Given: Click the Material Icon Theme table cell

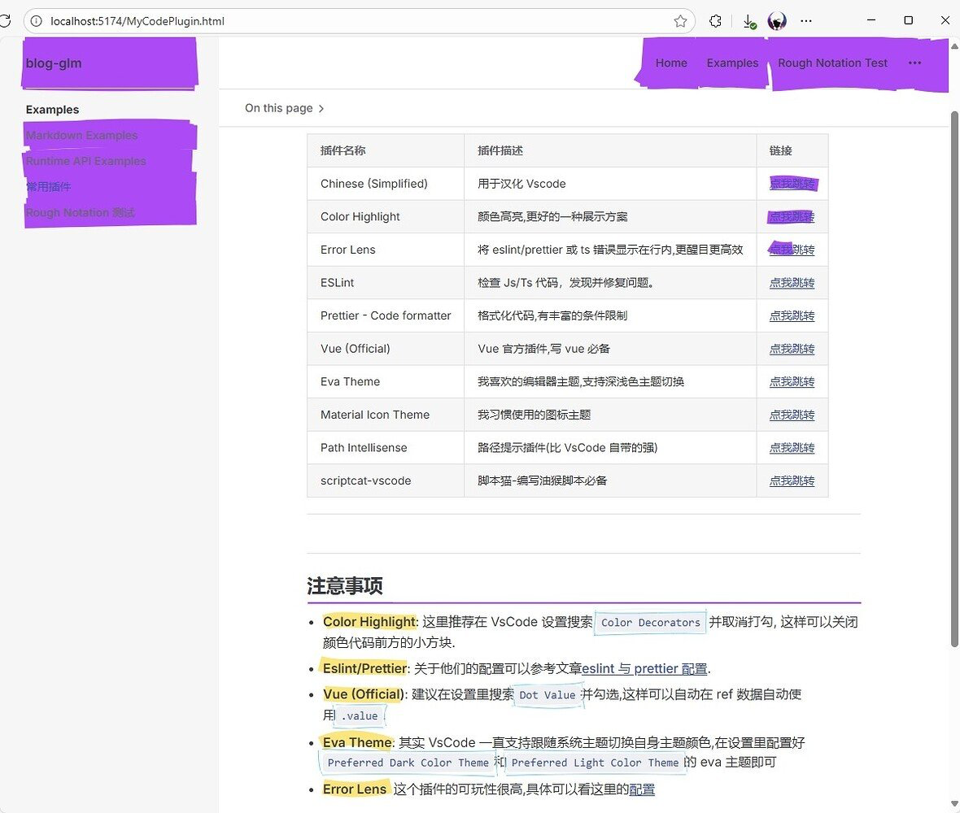Looking at the screenshot, I should (x=386, y=415).
